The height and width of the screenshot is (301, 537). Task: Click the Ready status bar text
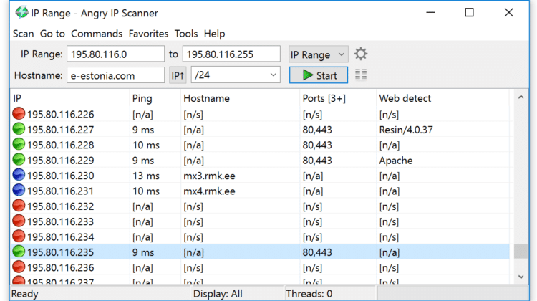coord(24,294)
